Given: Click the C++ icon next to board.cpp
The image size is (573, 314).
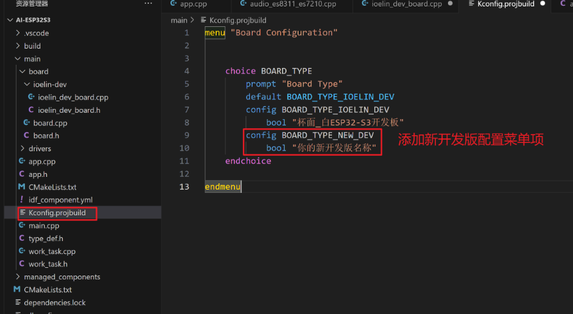Looking at the screenshot, I should 27,122.
